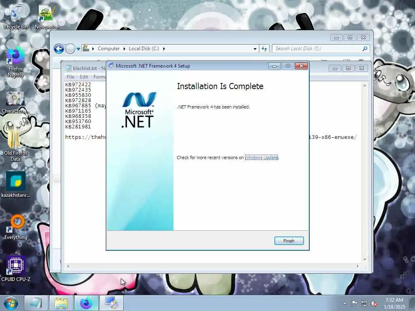Screen dimensions: 415x311
Task: Click Notepad horizontal scrollbar right arrow
Action: 357,266
